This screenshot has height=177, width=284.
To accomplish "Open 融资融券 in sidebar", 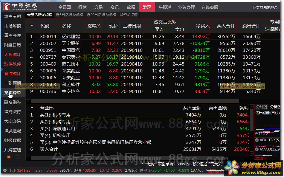I will [13, 102].
